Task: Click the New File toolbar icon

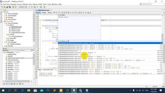Action: pos(2,7)
